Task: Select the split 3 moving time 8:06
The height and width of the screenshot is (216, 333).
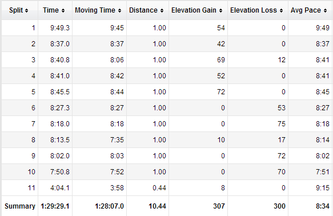Action: [117, 60]
